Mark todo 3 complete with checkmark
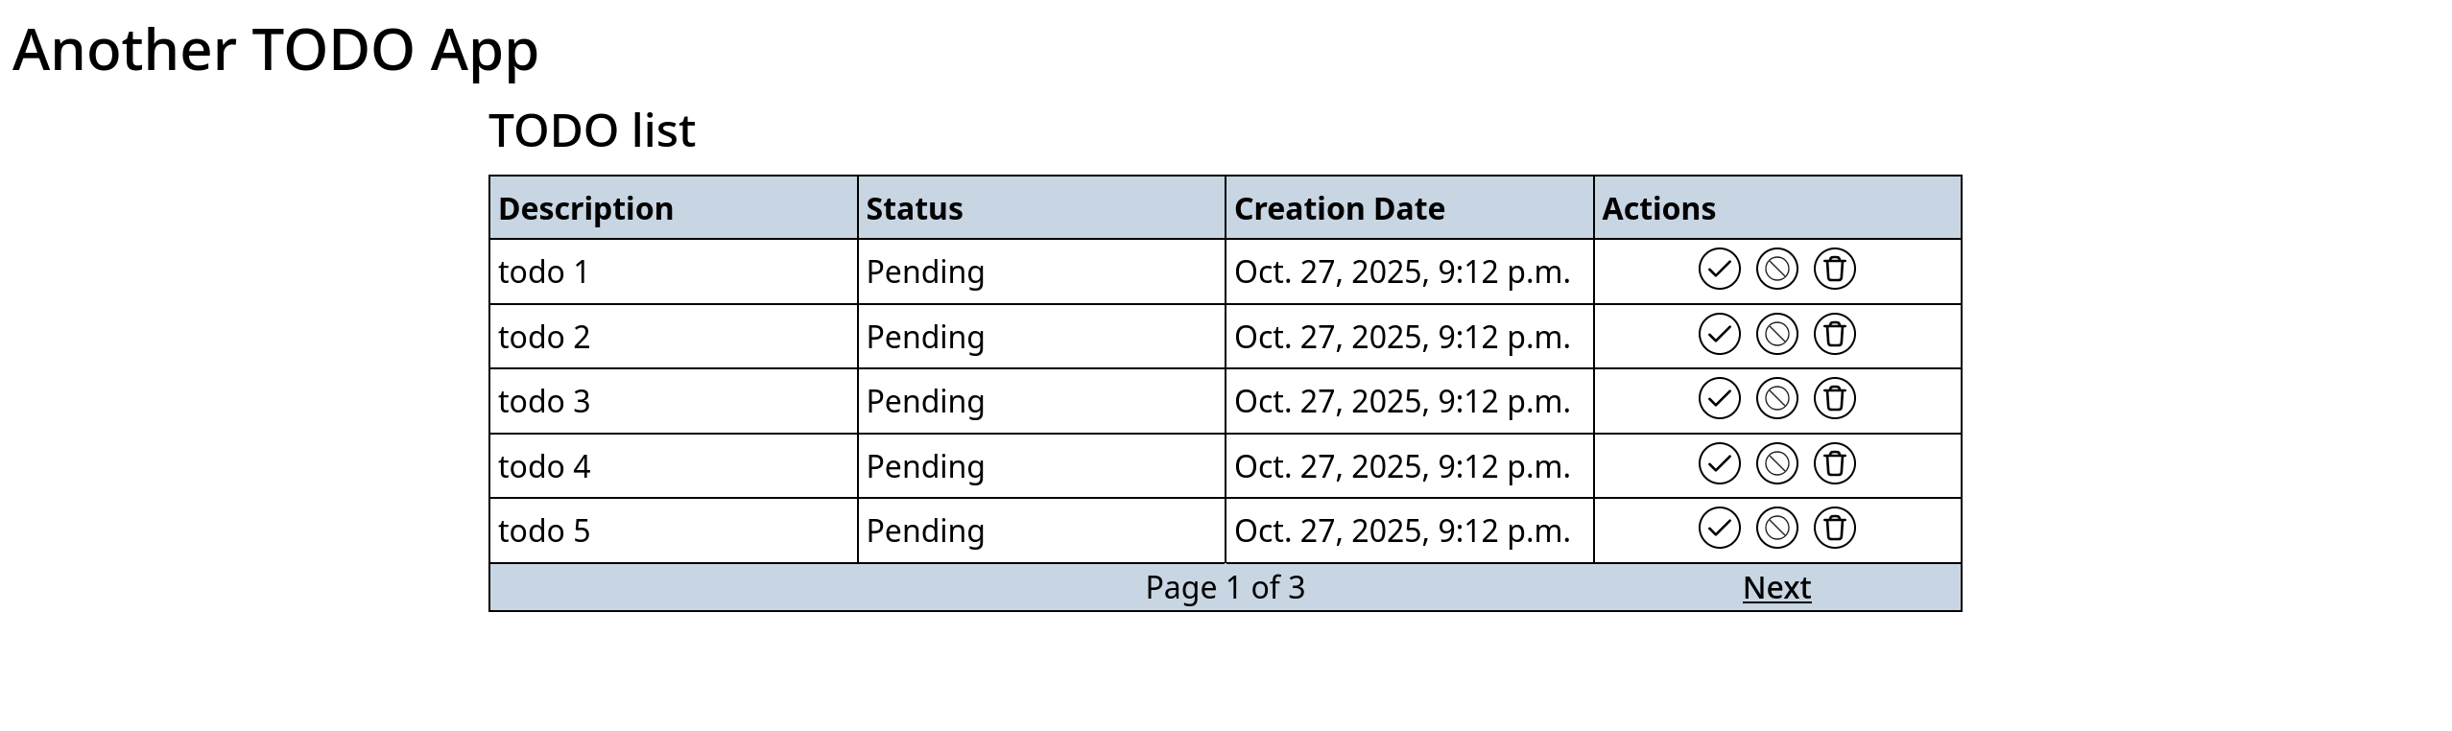Screen dimensions: 2452x731 (1719, 399)
